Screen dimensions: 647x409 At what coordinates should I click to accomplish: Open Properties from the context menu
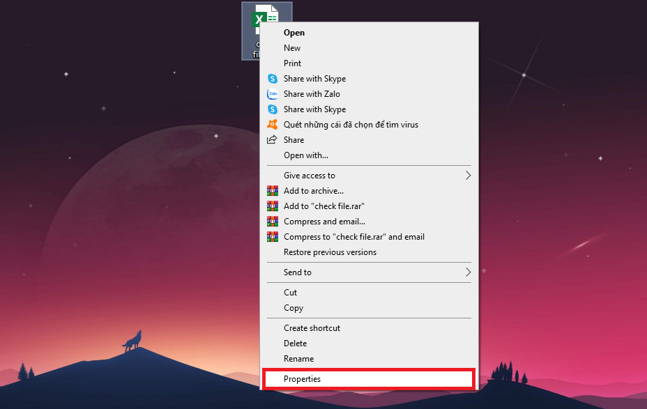pos(369,379)
